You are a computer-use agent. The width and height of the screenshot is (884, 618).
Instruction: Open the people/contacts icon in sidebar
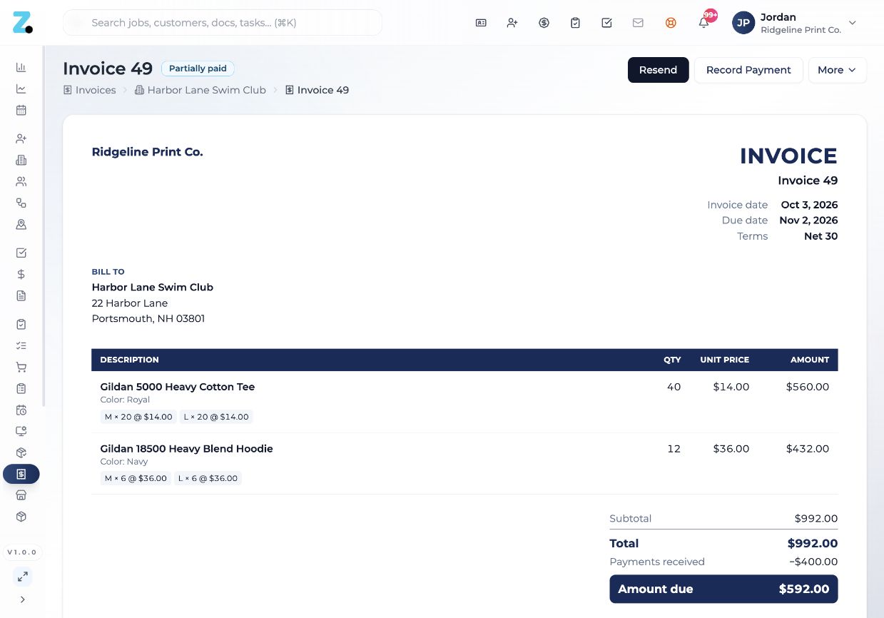pos(21,181)
